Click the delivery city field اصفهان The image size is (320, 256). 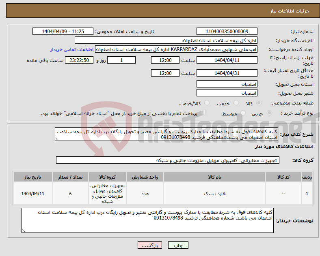[227, 93]
